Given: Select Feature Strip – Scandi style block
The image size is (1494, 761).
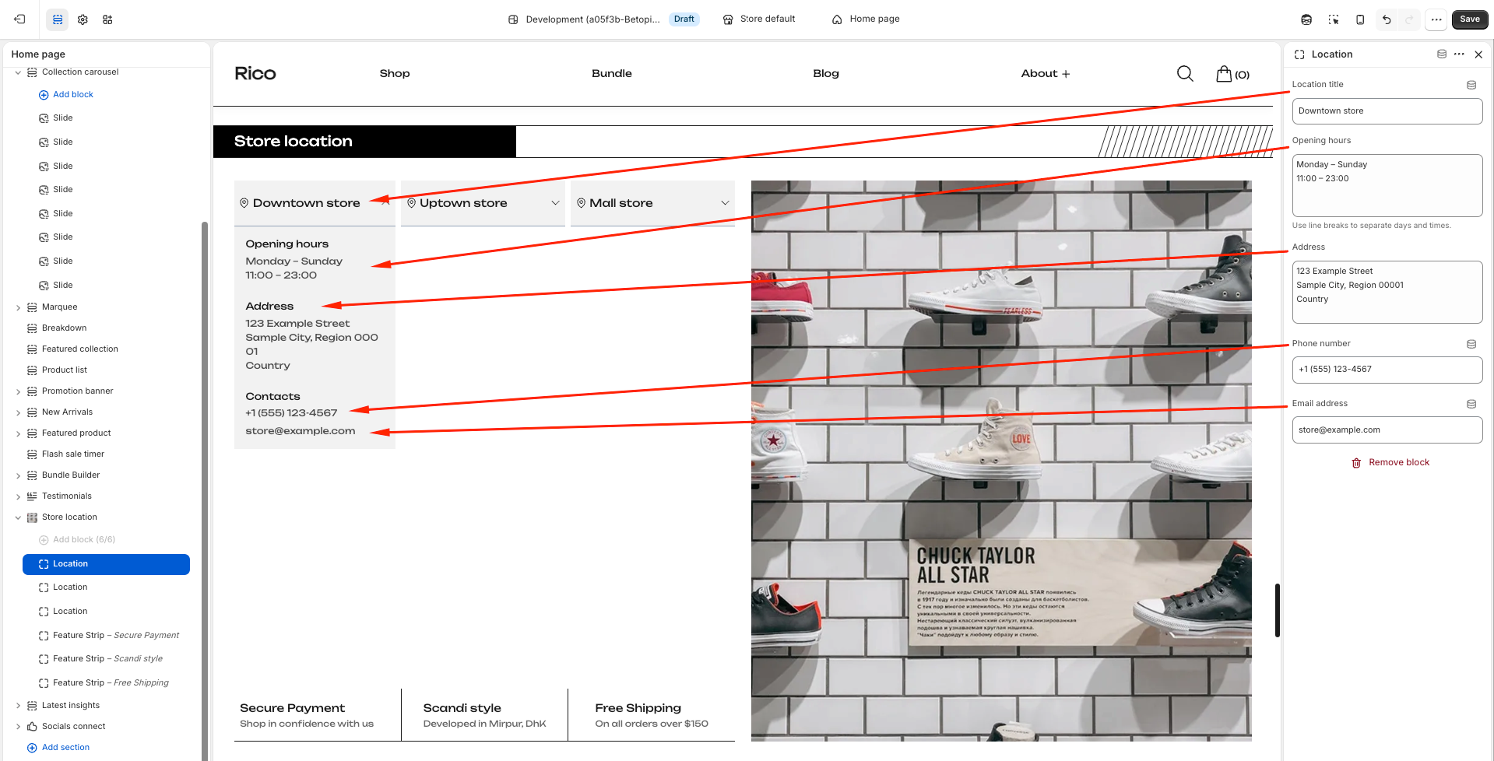Looking at the screenshot, I should (x=101, y=659).
